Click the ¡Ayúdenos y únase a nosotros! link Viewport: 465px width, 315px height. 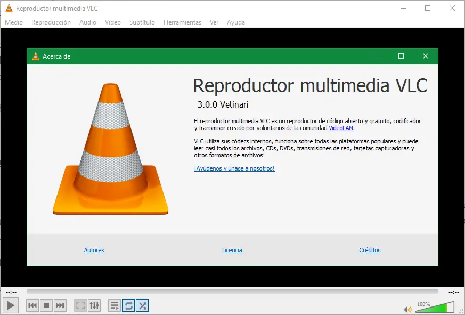point(234,168)
